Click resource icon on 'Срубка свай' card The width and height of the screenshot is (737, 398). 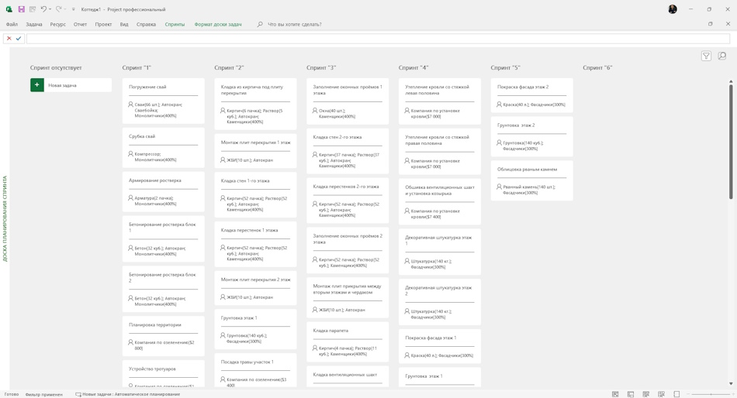[130, 153]
